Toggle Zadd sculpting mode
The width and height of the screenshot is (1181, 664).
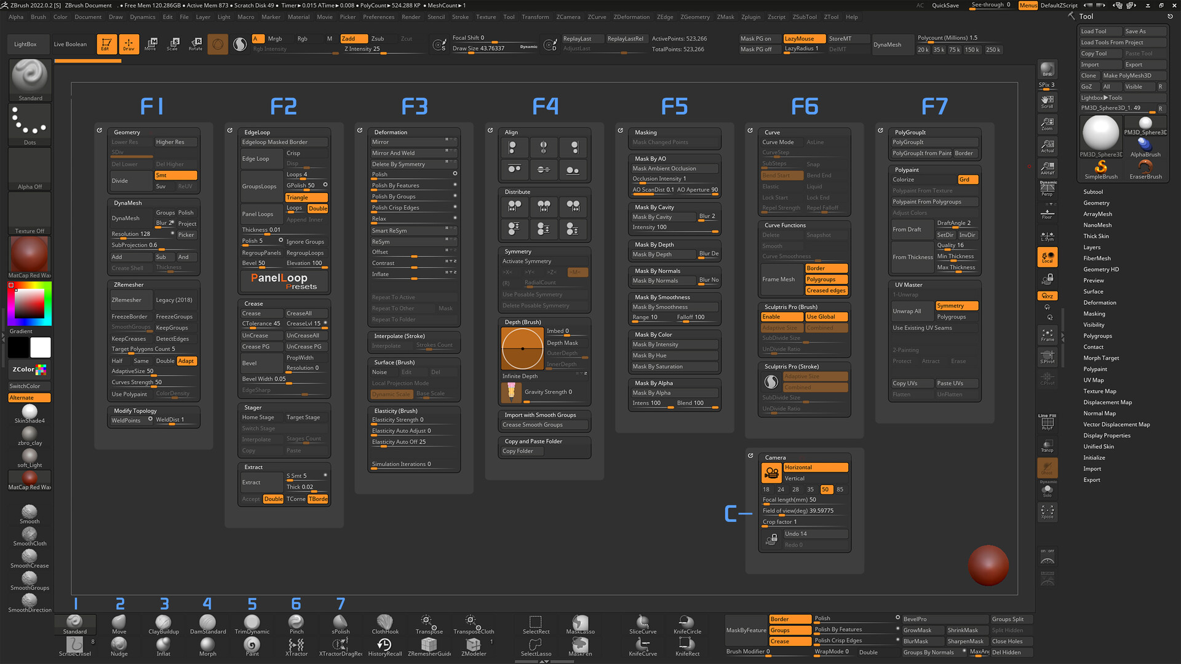(352, 38)
